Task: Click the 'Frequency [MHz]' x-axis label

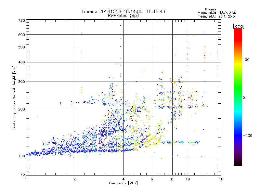Action: pos(123,183)
